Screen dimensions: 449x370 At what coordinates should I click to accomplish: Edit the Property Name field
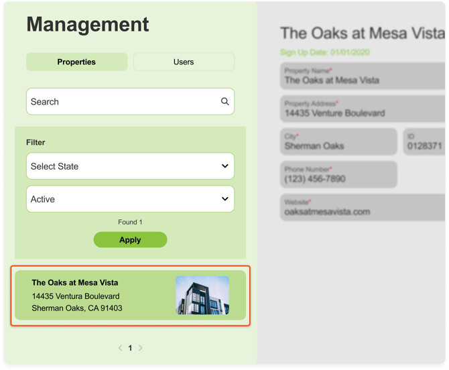(362, 76)
